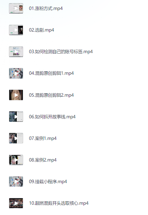Click the thumbnail for 03.如何检测自己的账号标签.mp4
The image size is (148, 215).
click(16, 51)
